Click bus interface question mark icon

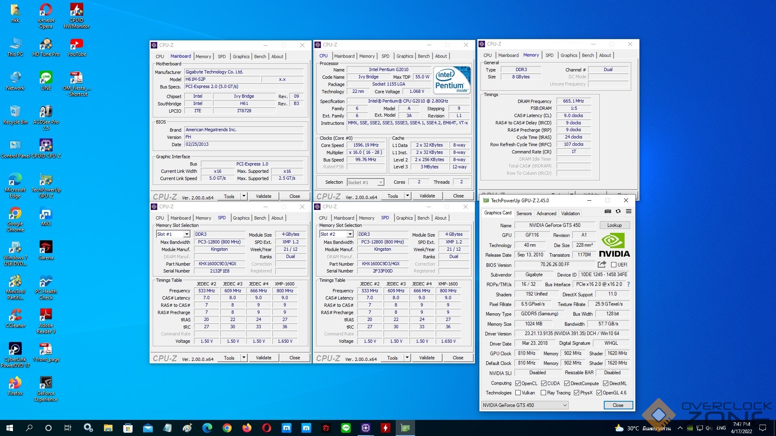tap(628, 284)
